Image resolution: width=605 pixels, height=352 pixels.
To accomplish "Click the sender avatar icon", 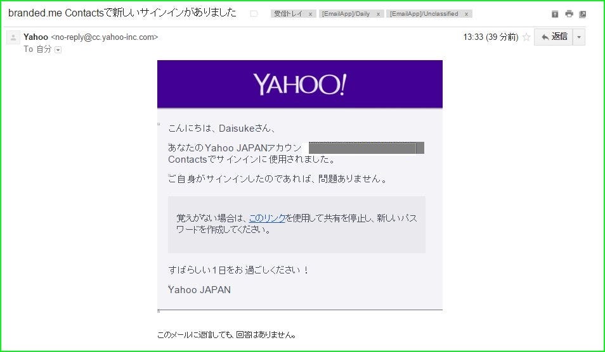I will pyautogui.click(x=13, y=37).
